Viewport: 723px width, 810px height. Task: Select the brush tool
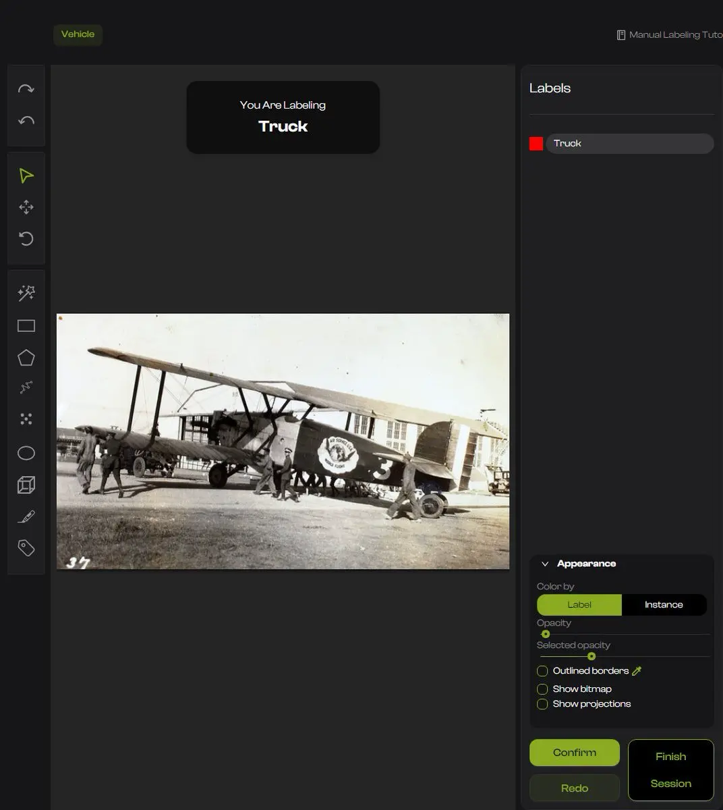(26, 517)
